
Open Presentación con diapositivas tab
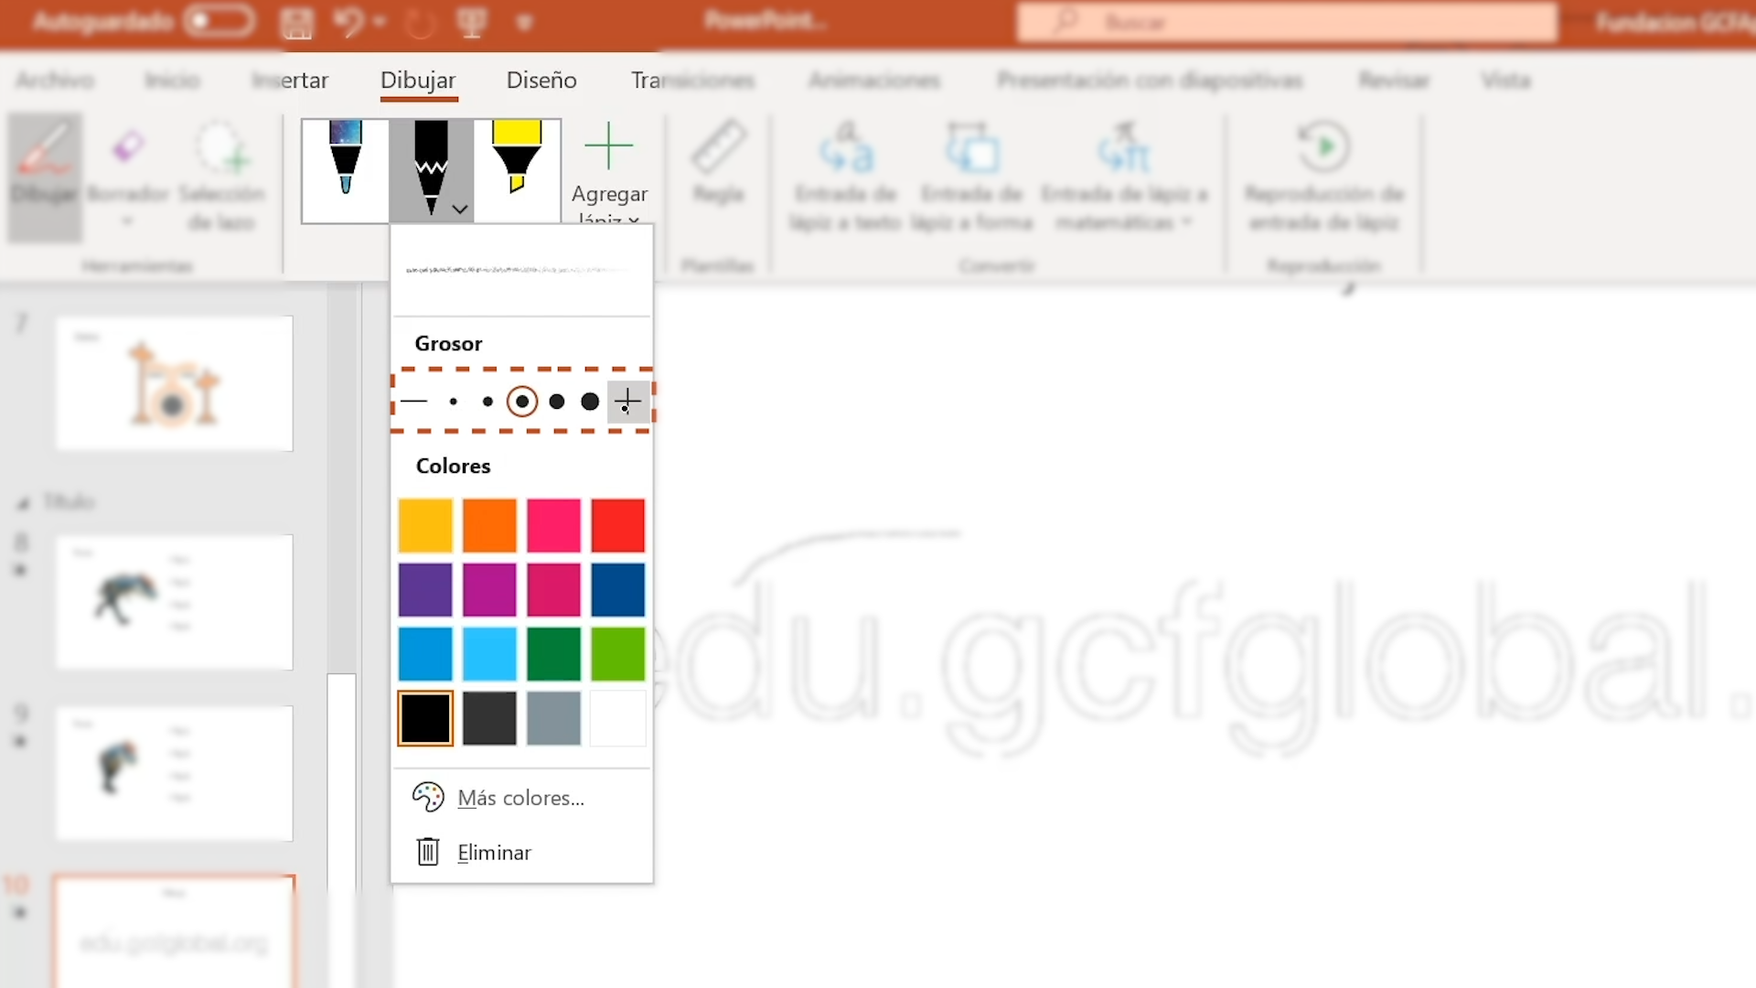click(1150, 81)
